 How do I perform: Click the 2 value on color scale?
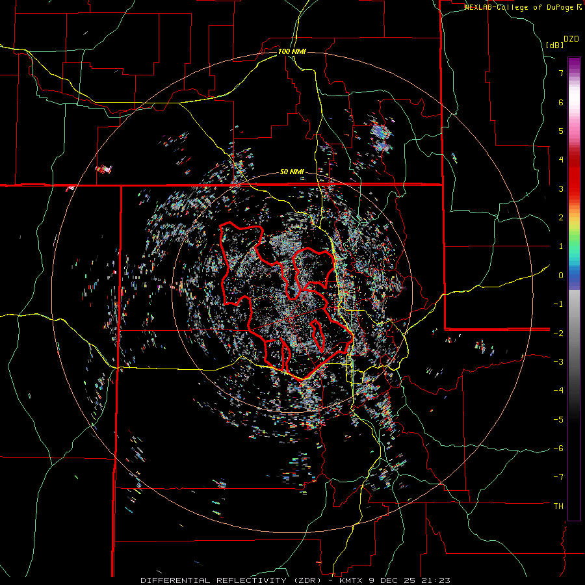(x=561, y=218)
